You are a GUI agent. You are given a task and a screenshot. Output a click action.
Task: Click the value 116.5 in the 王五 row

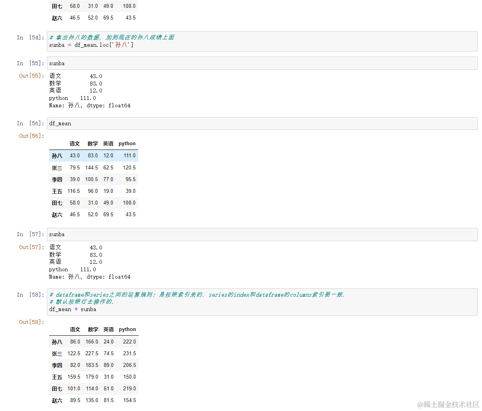[74, 191]
